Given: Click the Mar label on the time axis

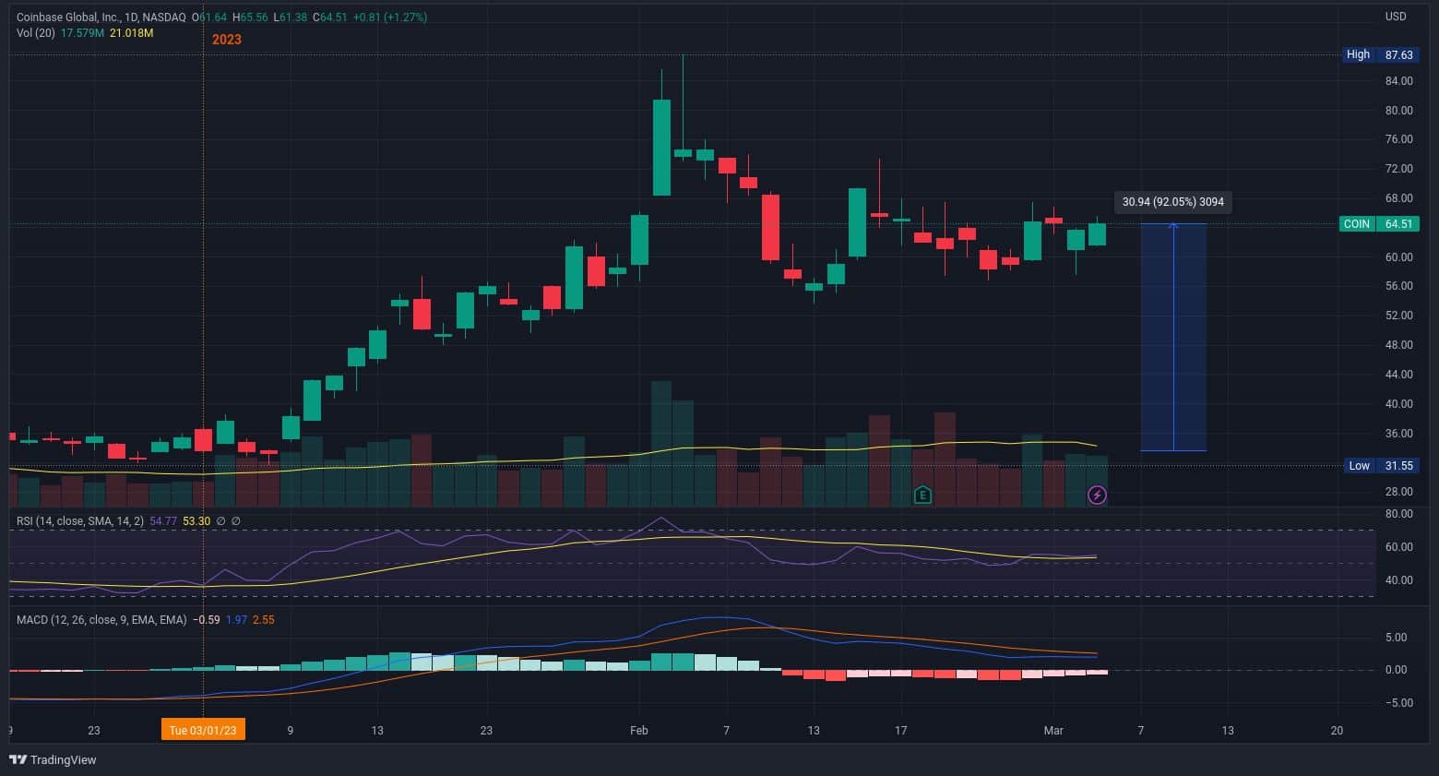Looking at the screenshot, I should point(1053,731).
